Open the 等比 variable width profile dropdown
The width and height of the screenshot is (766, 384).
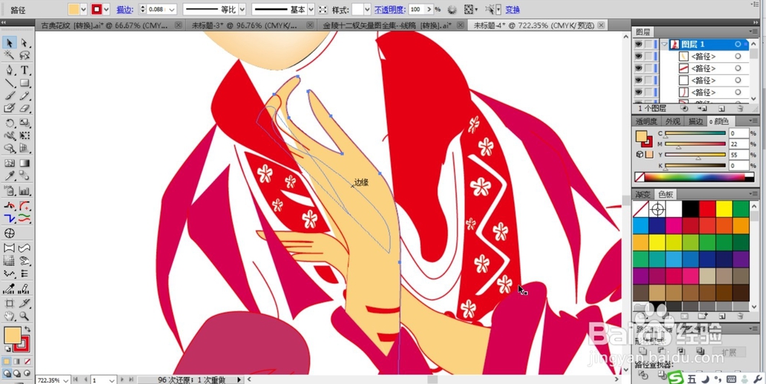point(242,9)
